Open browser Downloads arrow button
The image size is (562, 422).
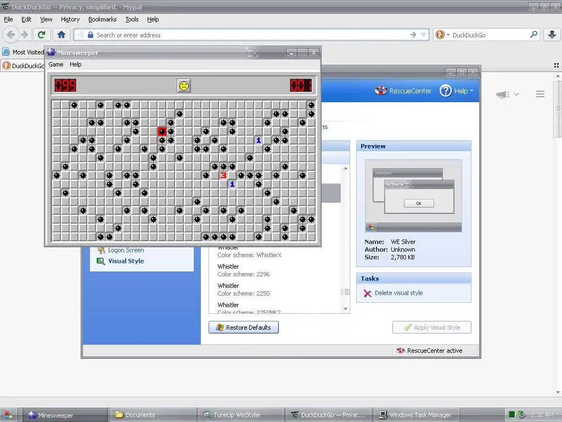[x=552, y=35]
